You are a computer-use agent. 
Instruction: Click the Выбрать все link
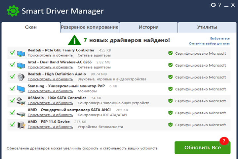coord(220,38)
